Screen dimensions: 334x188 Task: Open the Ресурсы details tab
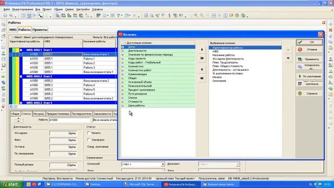point(39,114)
